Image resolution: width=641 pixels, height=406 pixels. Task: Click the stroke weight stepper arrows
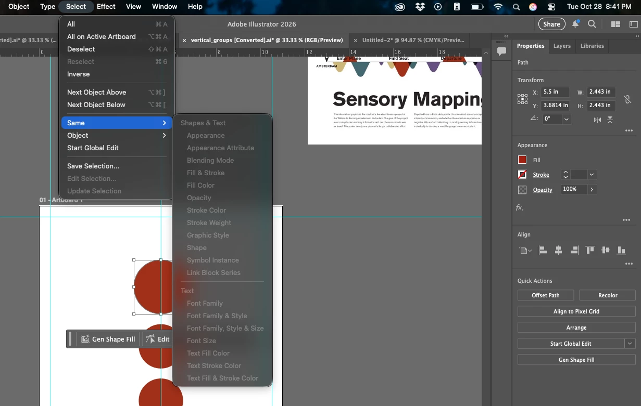[565, 175]
